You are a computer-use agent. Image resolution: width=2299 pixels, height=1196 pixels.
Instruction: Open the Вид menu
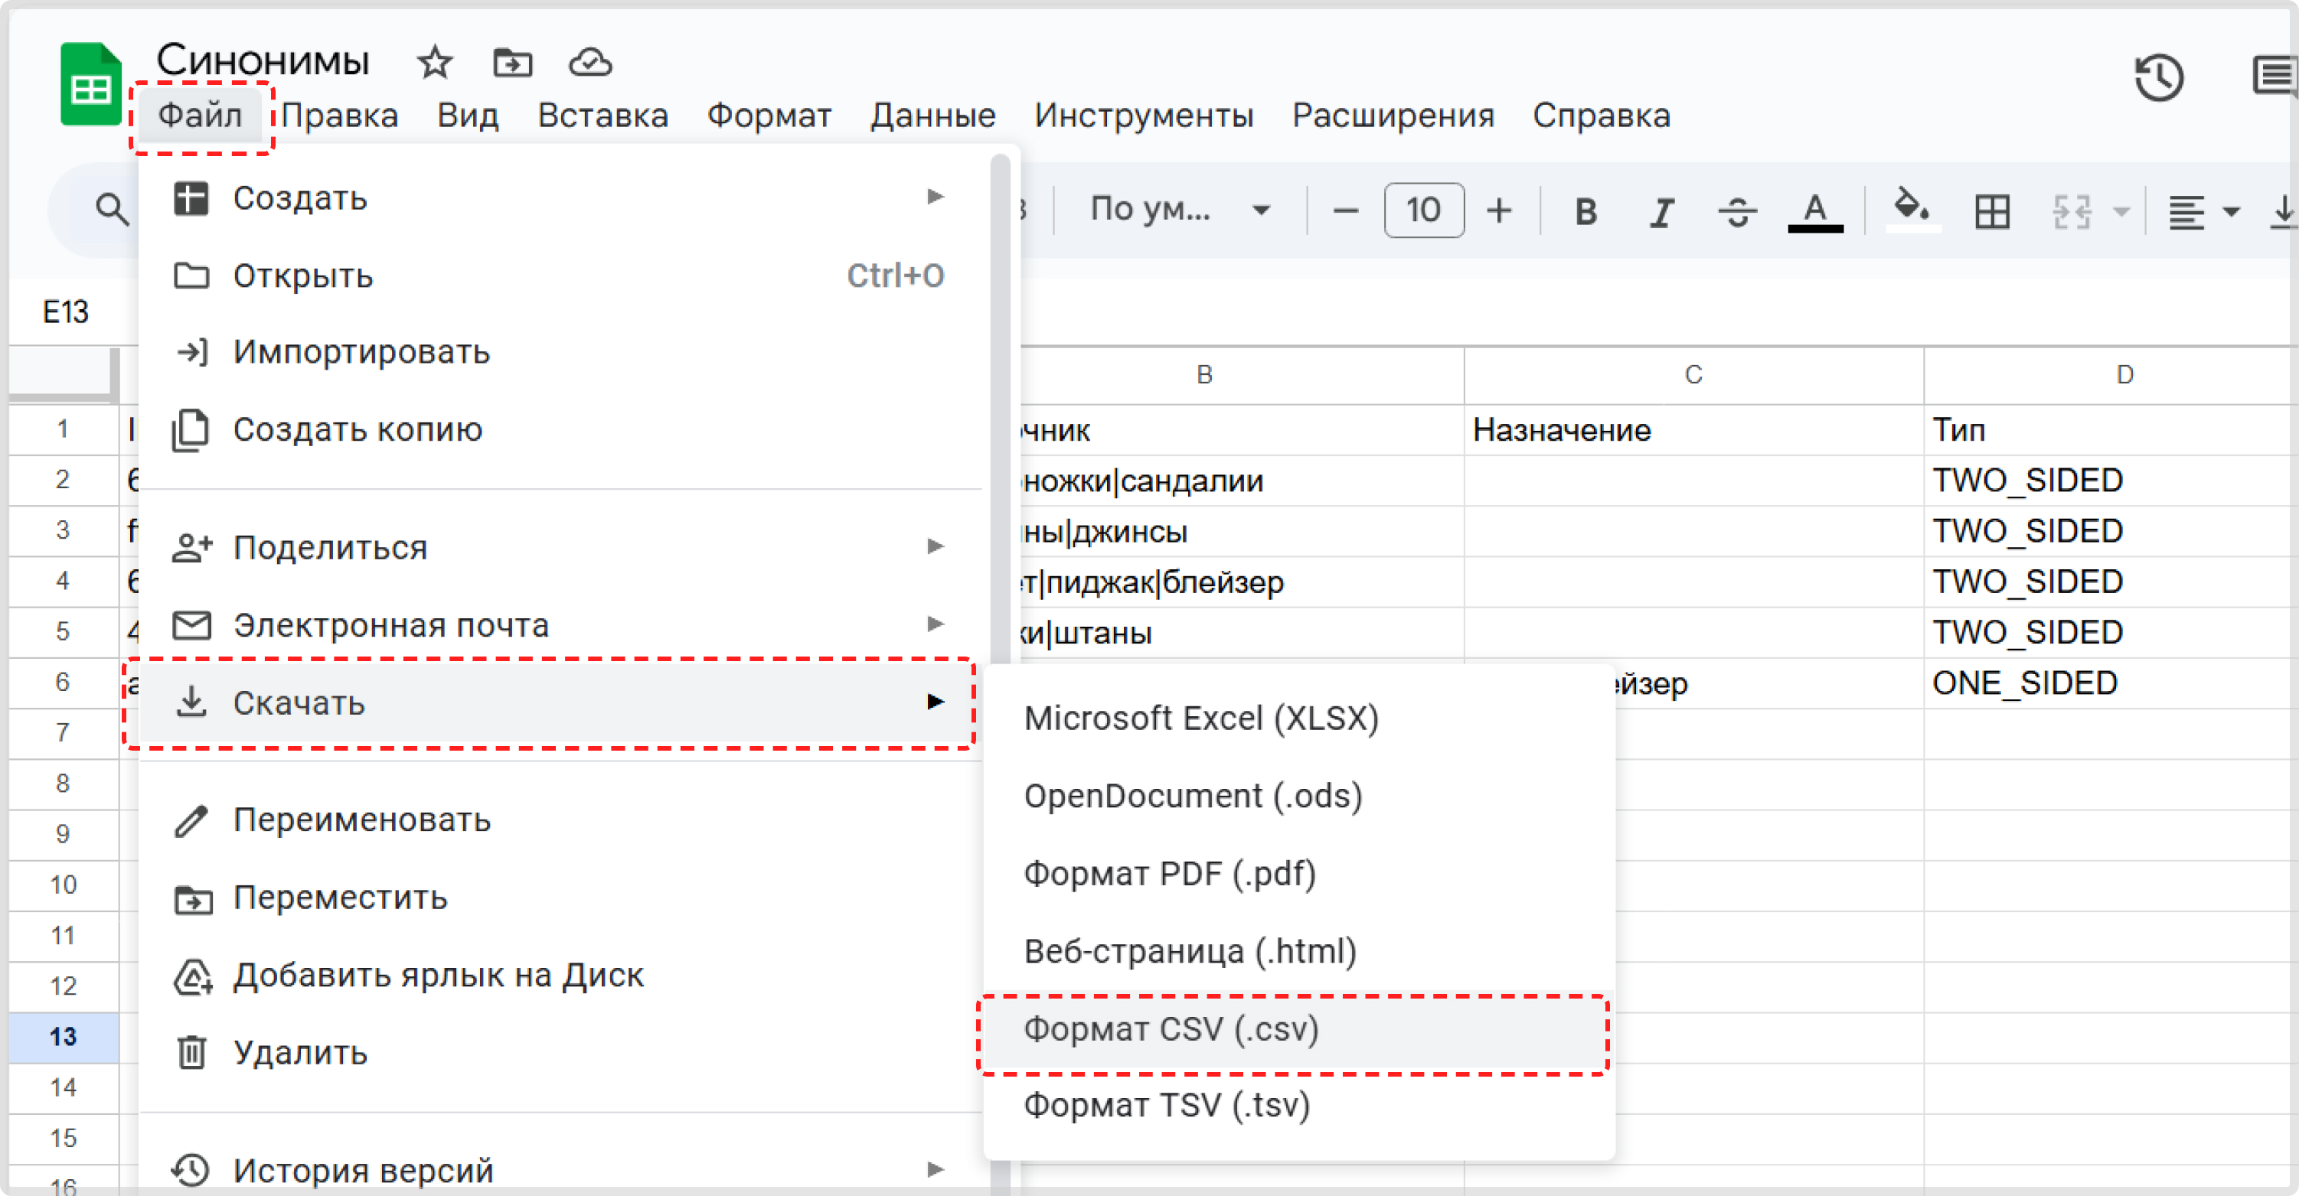tap(468, 116)
